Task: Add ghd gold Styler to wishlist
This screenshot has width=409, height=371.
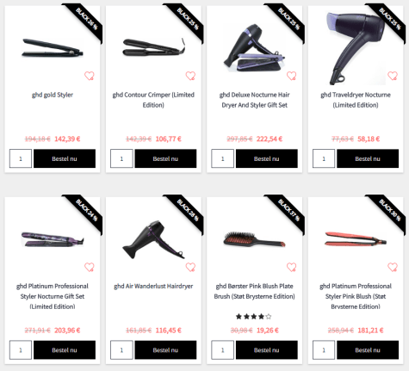Action: [90, 76]
